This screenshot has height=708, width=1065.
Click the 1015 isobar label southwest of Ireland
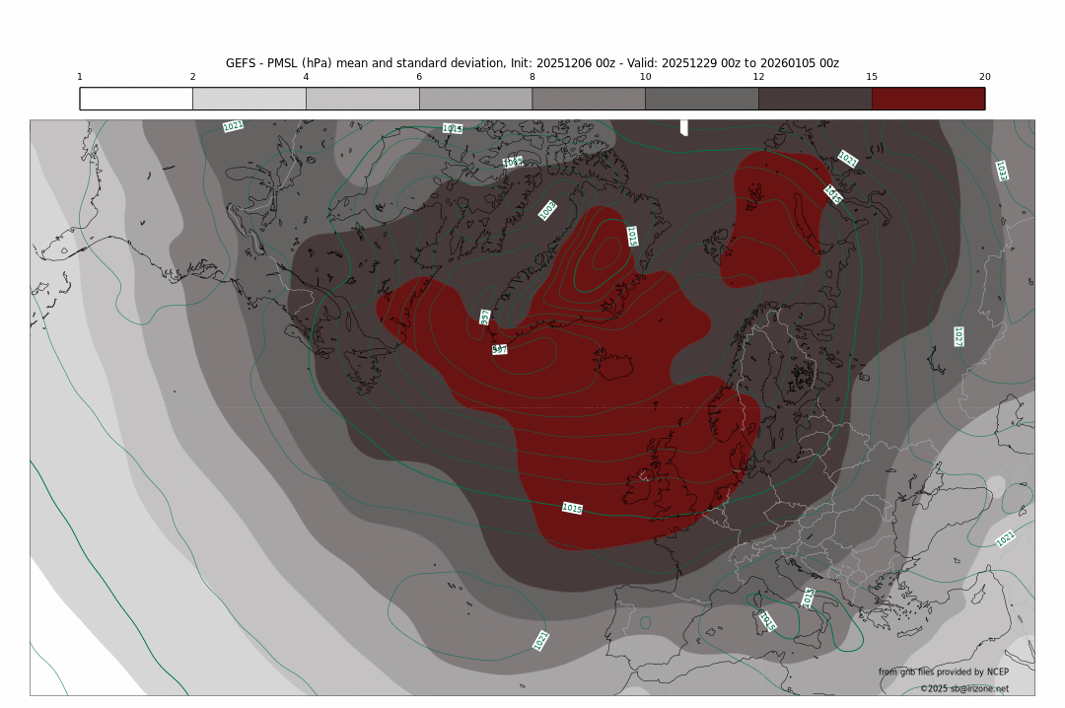point(572,508)
